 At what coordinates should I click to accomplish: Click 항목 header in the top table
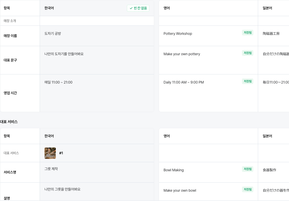pyautogui.click(x=7, y=8)
